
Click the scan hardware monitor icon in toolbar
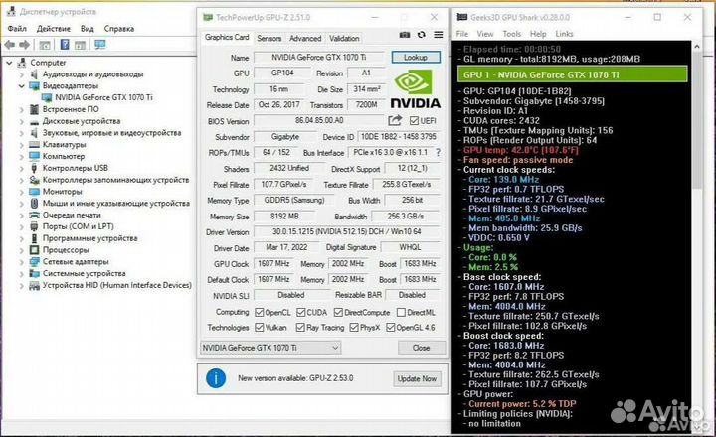(100, 45)
